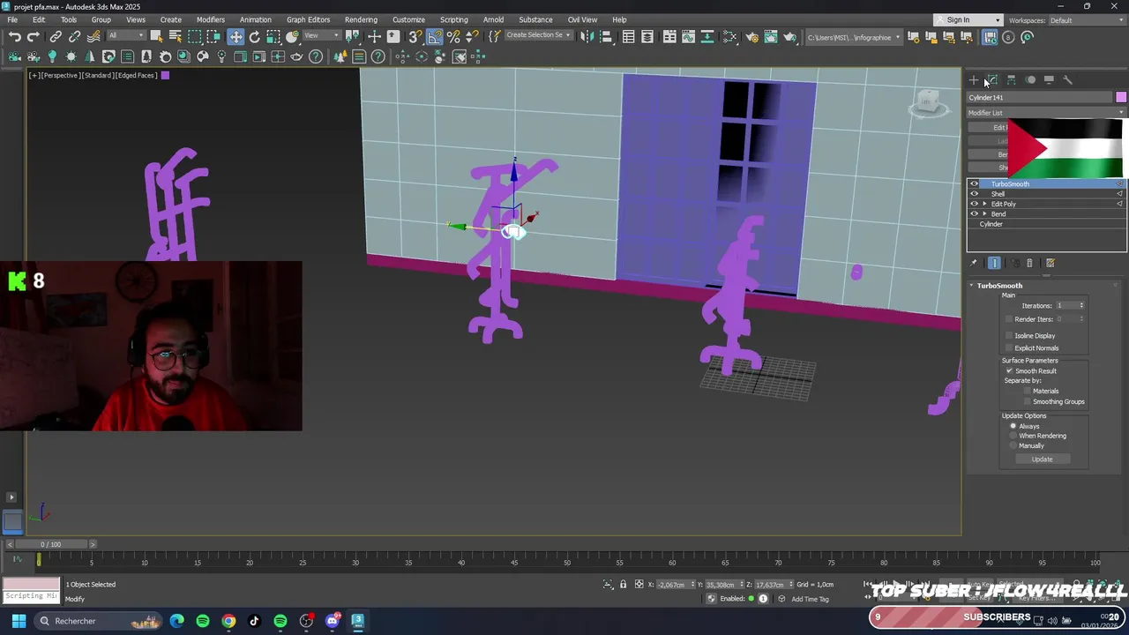1129x635 pixels.
Task: Open the Utilities wrench panel tab
Action: (x=1067, y=80)
